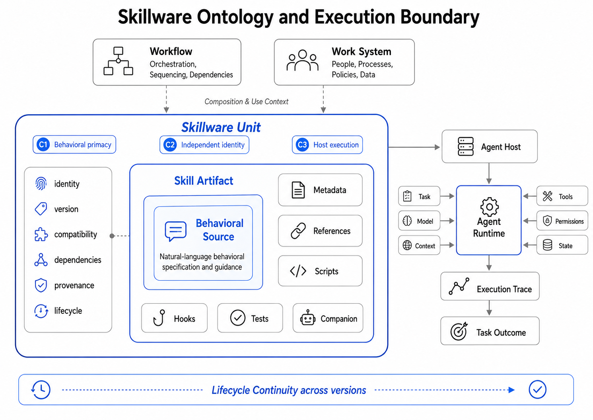593x420 pixels.
Task: Click the chat bubble Behavioral Source icon
Action: pyautogui.click(x=175, y=231)
